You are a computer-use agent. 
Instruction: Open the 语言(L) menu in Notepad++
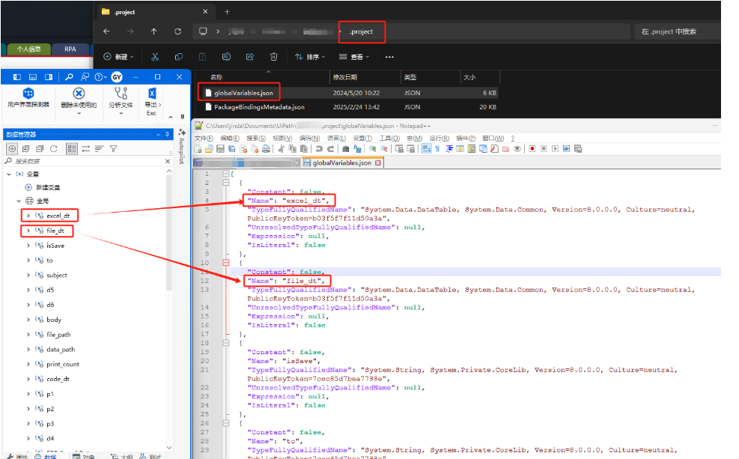(337, 139)
